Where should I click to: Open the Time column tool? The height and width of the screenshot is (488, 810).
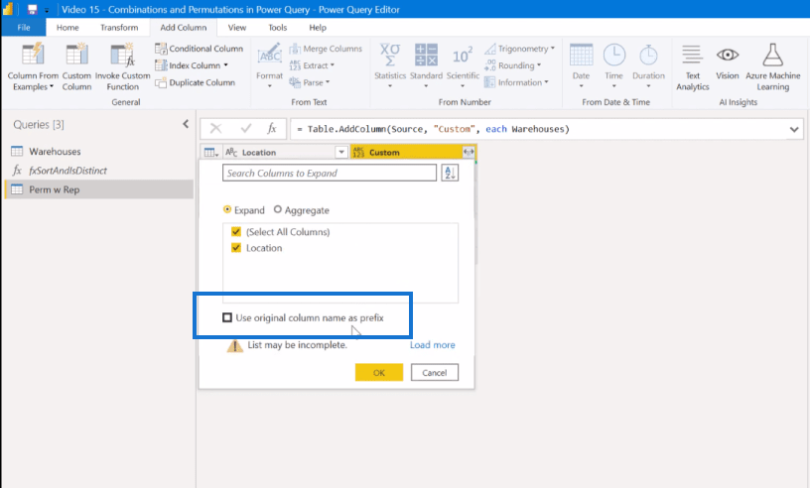(614, 66)
